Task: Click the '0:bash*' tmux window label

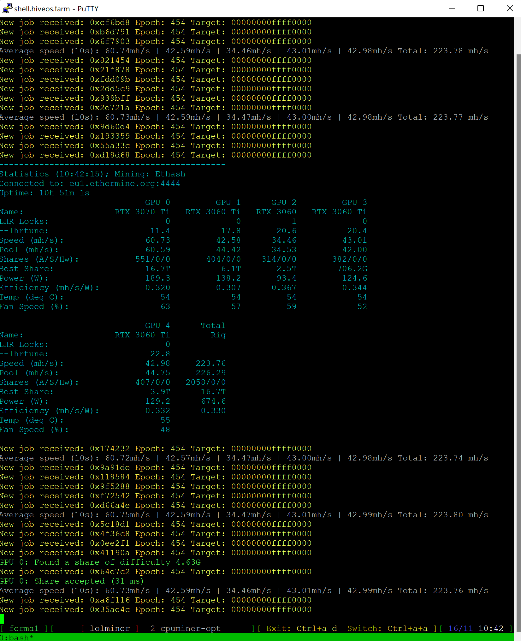Action: click(16, 638)
